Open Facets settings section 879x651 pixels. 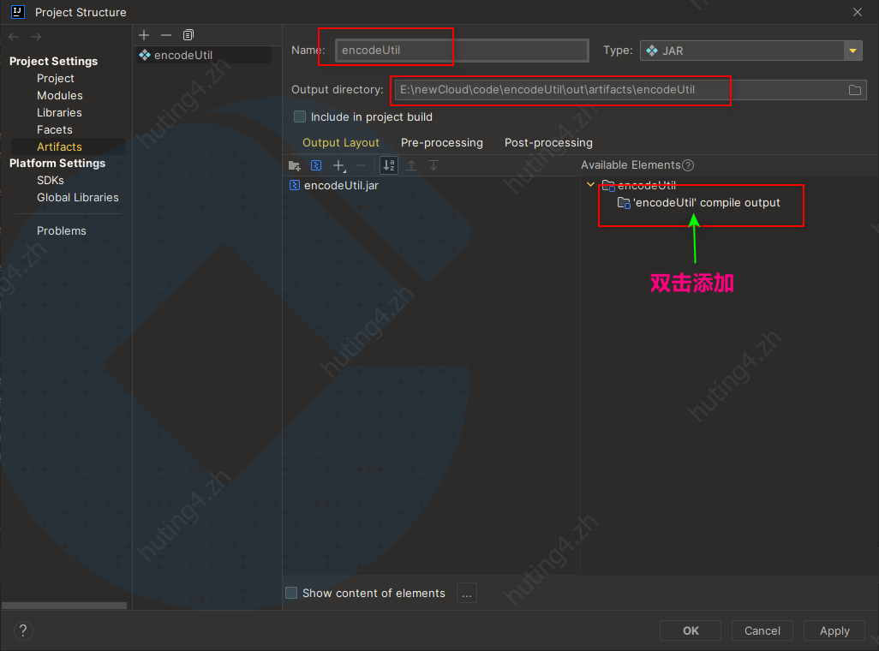(x=55, y=129)
